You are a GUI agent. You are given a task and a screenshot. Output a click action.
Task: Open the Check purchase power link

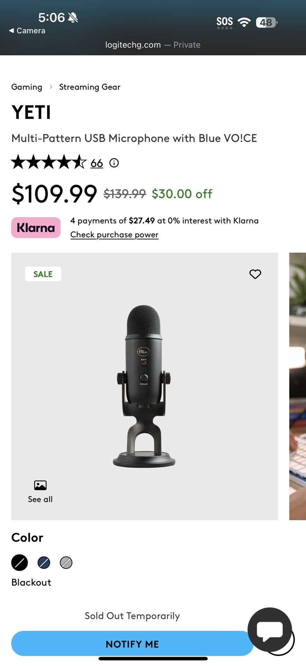pyautogui.click(x=114, y=234)
